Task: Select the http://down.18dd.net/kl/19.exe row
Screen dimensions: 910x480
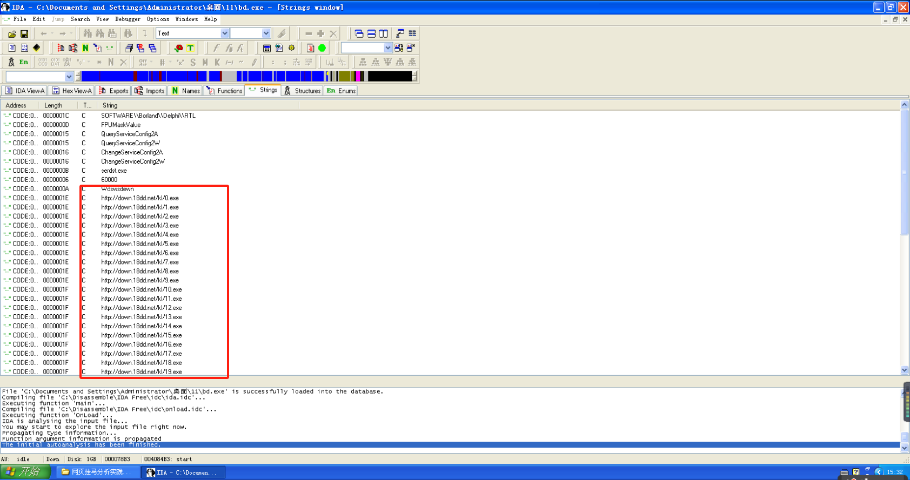Action: [x=450, y=371]
